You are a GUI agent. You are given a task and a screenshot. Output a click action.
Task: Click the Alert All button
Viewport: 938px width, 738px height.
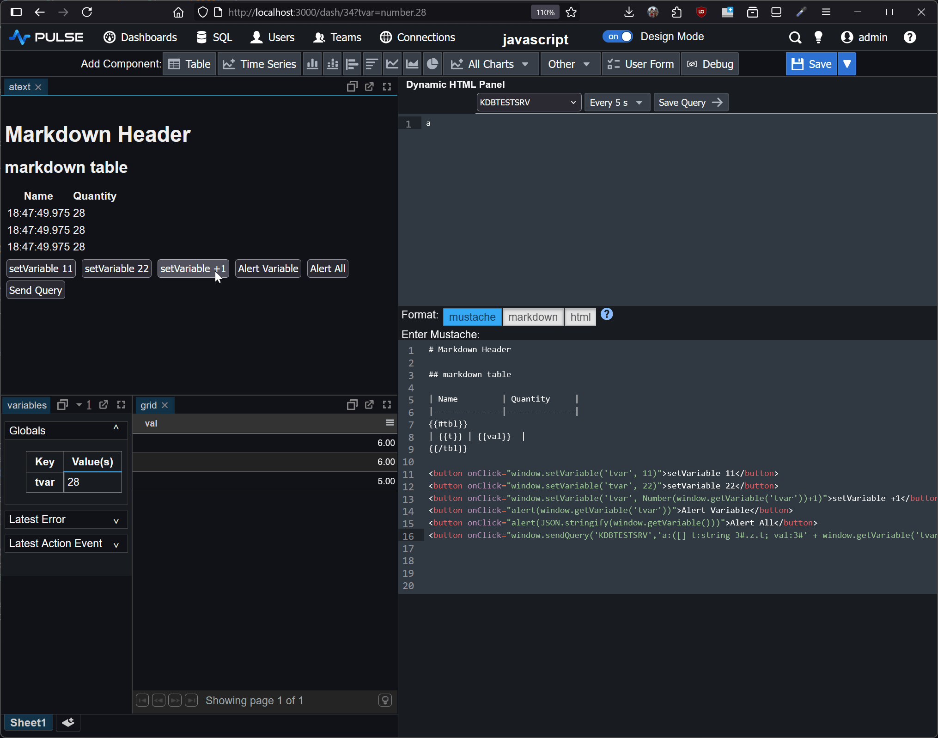pos(328,268)
